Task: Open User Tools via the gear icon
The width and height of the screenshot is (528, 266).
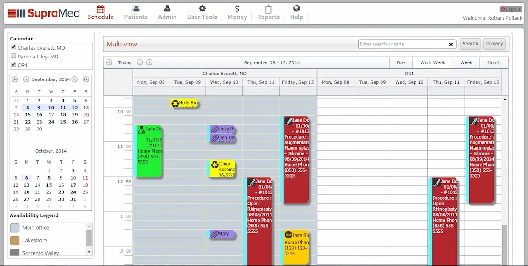Action: point(202,9)
